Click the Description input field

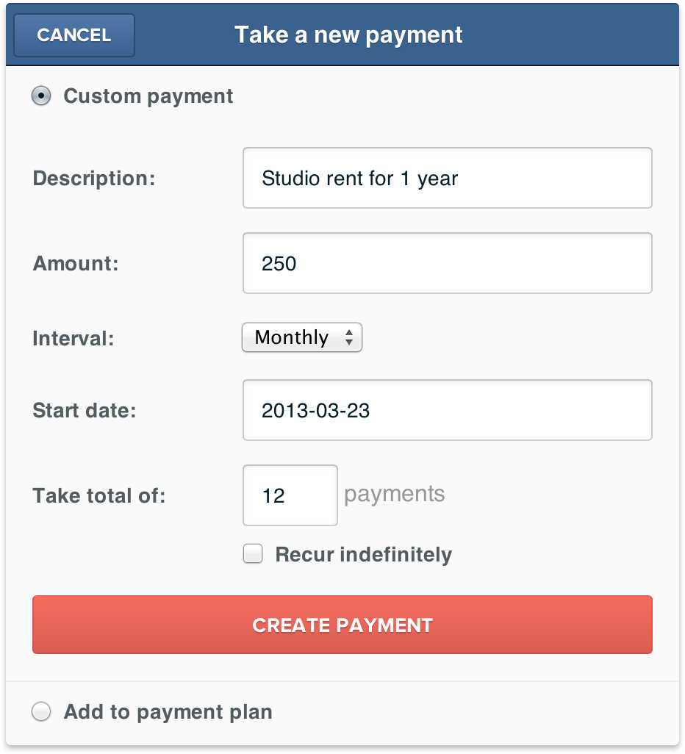coord(447,178)
